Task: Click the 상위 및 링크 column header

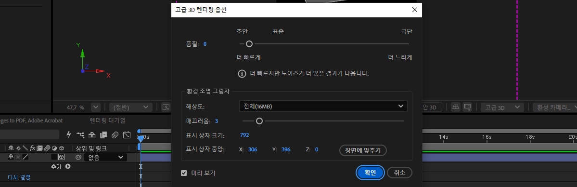Action: point(91,148)
